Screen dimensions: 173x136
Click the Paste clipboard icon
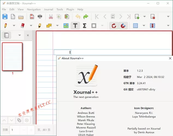coord(67,17)
